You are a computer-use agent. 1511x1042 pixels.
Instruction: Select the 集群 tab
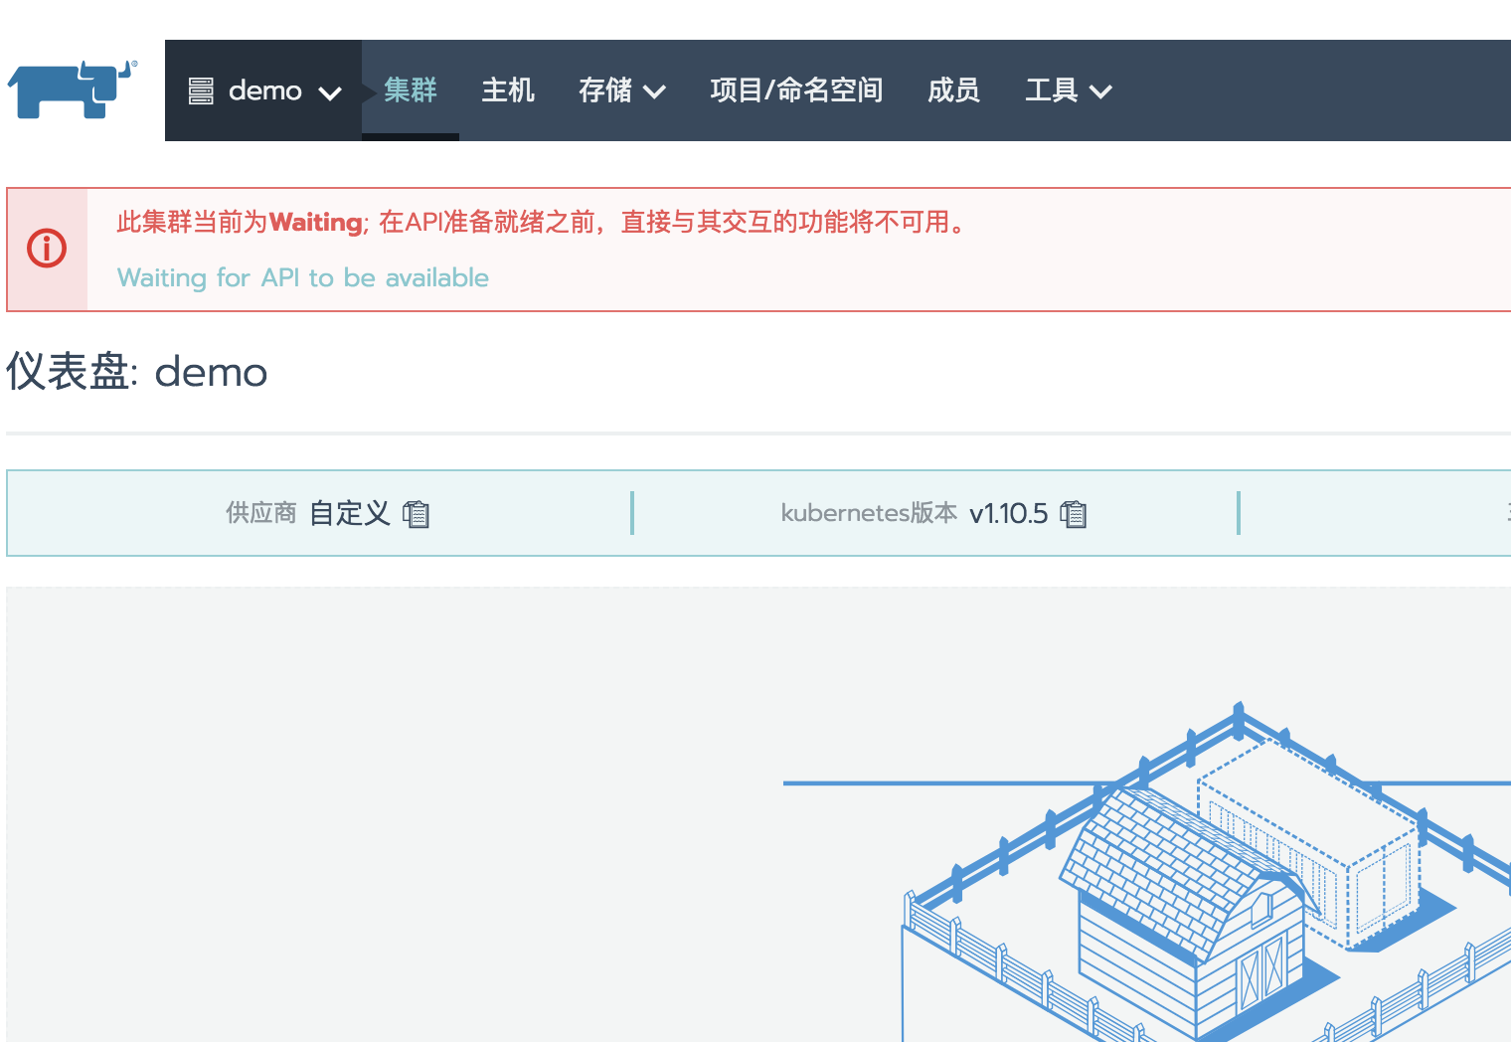tap(411, 90)
